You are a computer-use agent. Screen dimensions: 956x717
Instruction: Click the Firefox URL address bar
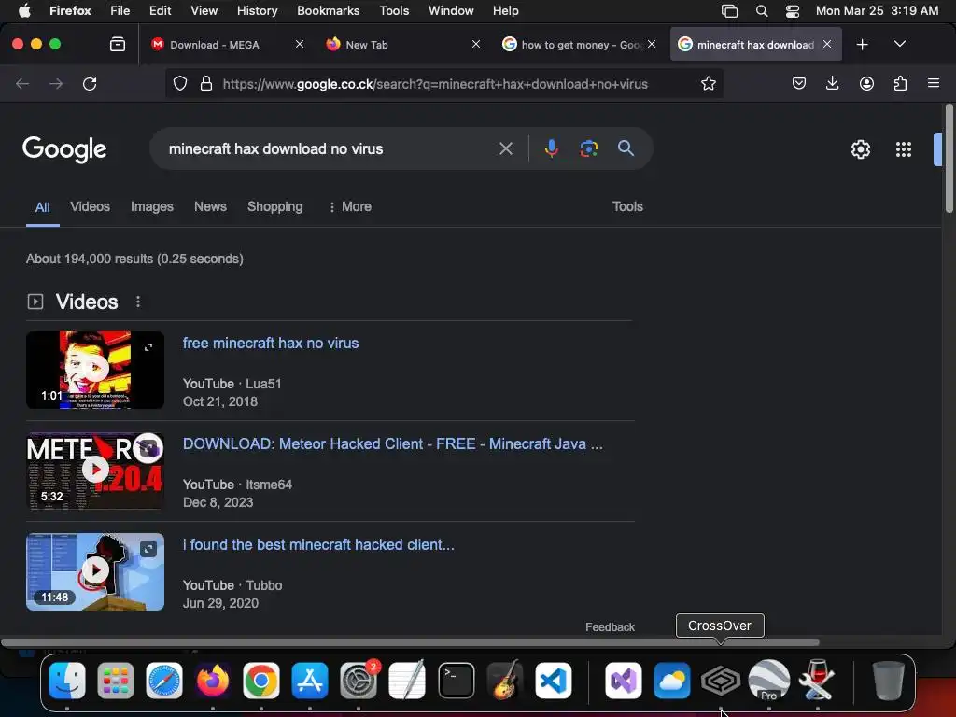pyautogui.click(x=435, y=83)
